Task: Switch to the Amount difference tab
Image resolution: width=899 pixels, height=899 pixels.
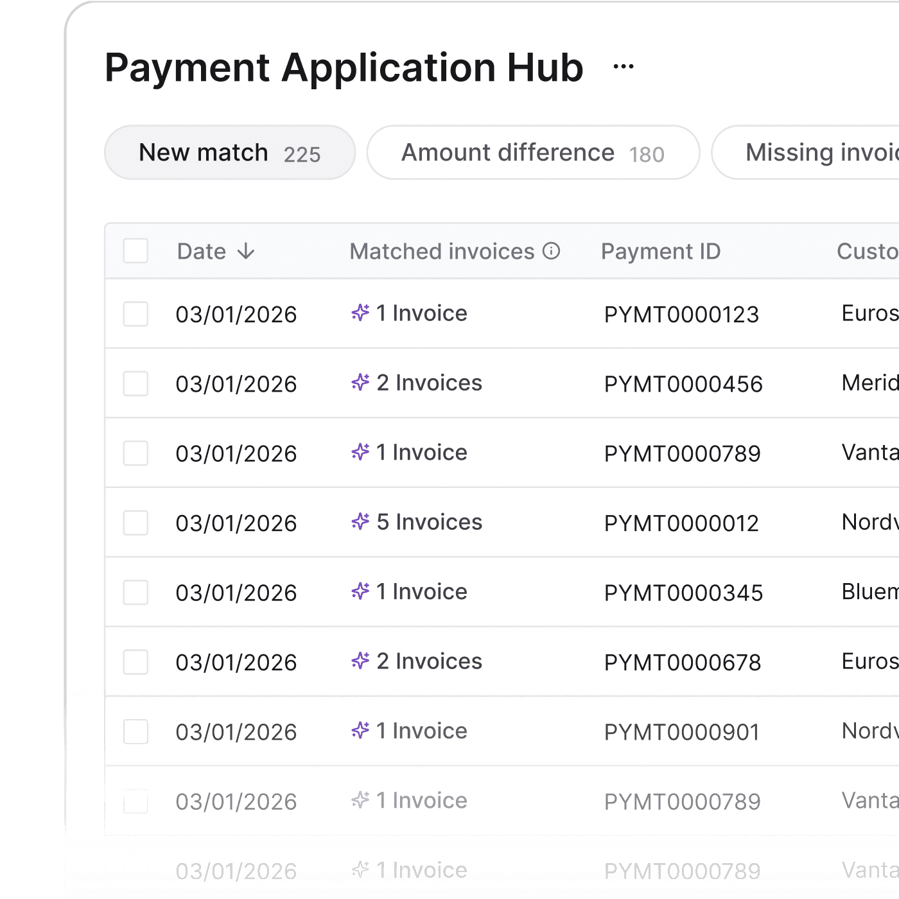Action: click(x=533, y=152)
